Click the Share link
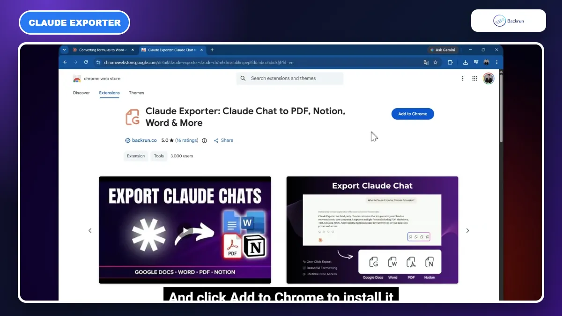 click(x=223, y=140)
